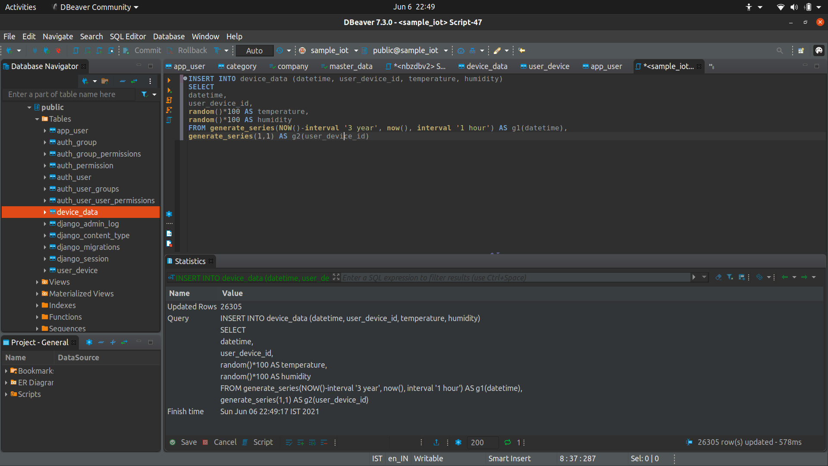Open the sample_iot connection dropdown
The image size is (828, 466).
pyautogui.click(x=356, y=50)
